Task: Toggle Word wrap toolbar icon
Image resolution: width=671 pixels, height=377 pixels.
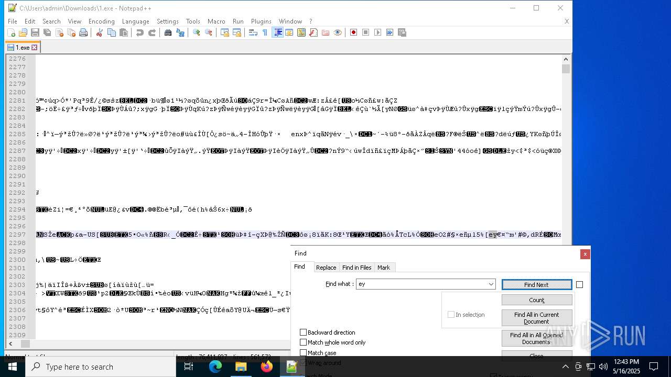Action: (x=253, y=32)
